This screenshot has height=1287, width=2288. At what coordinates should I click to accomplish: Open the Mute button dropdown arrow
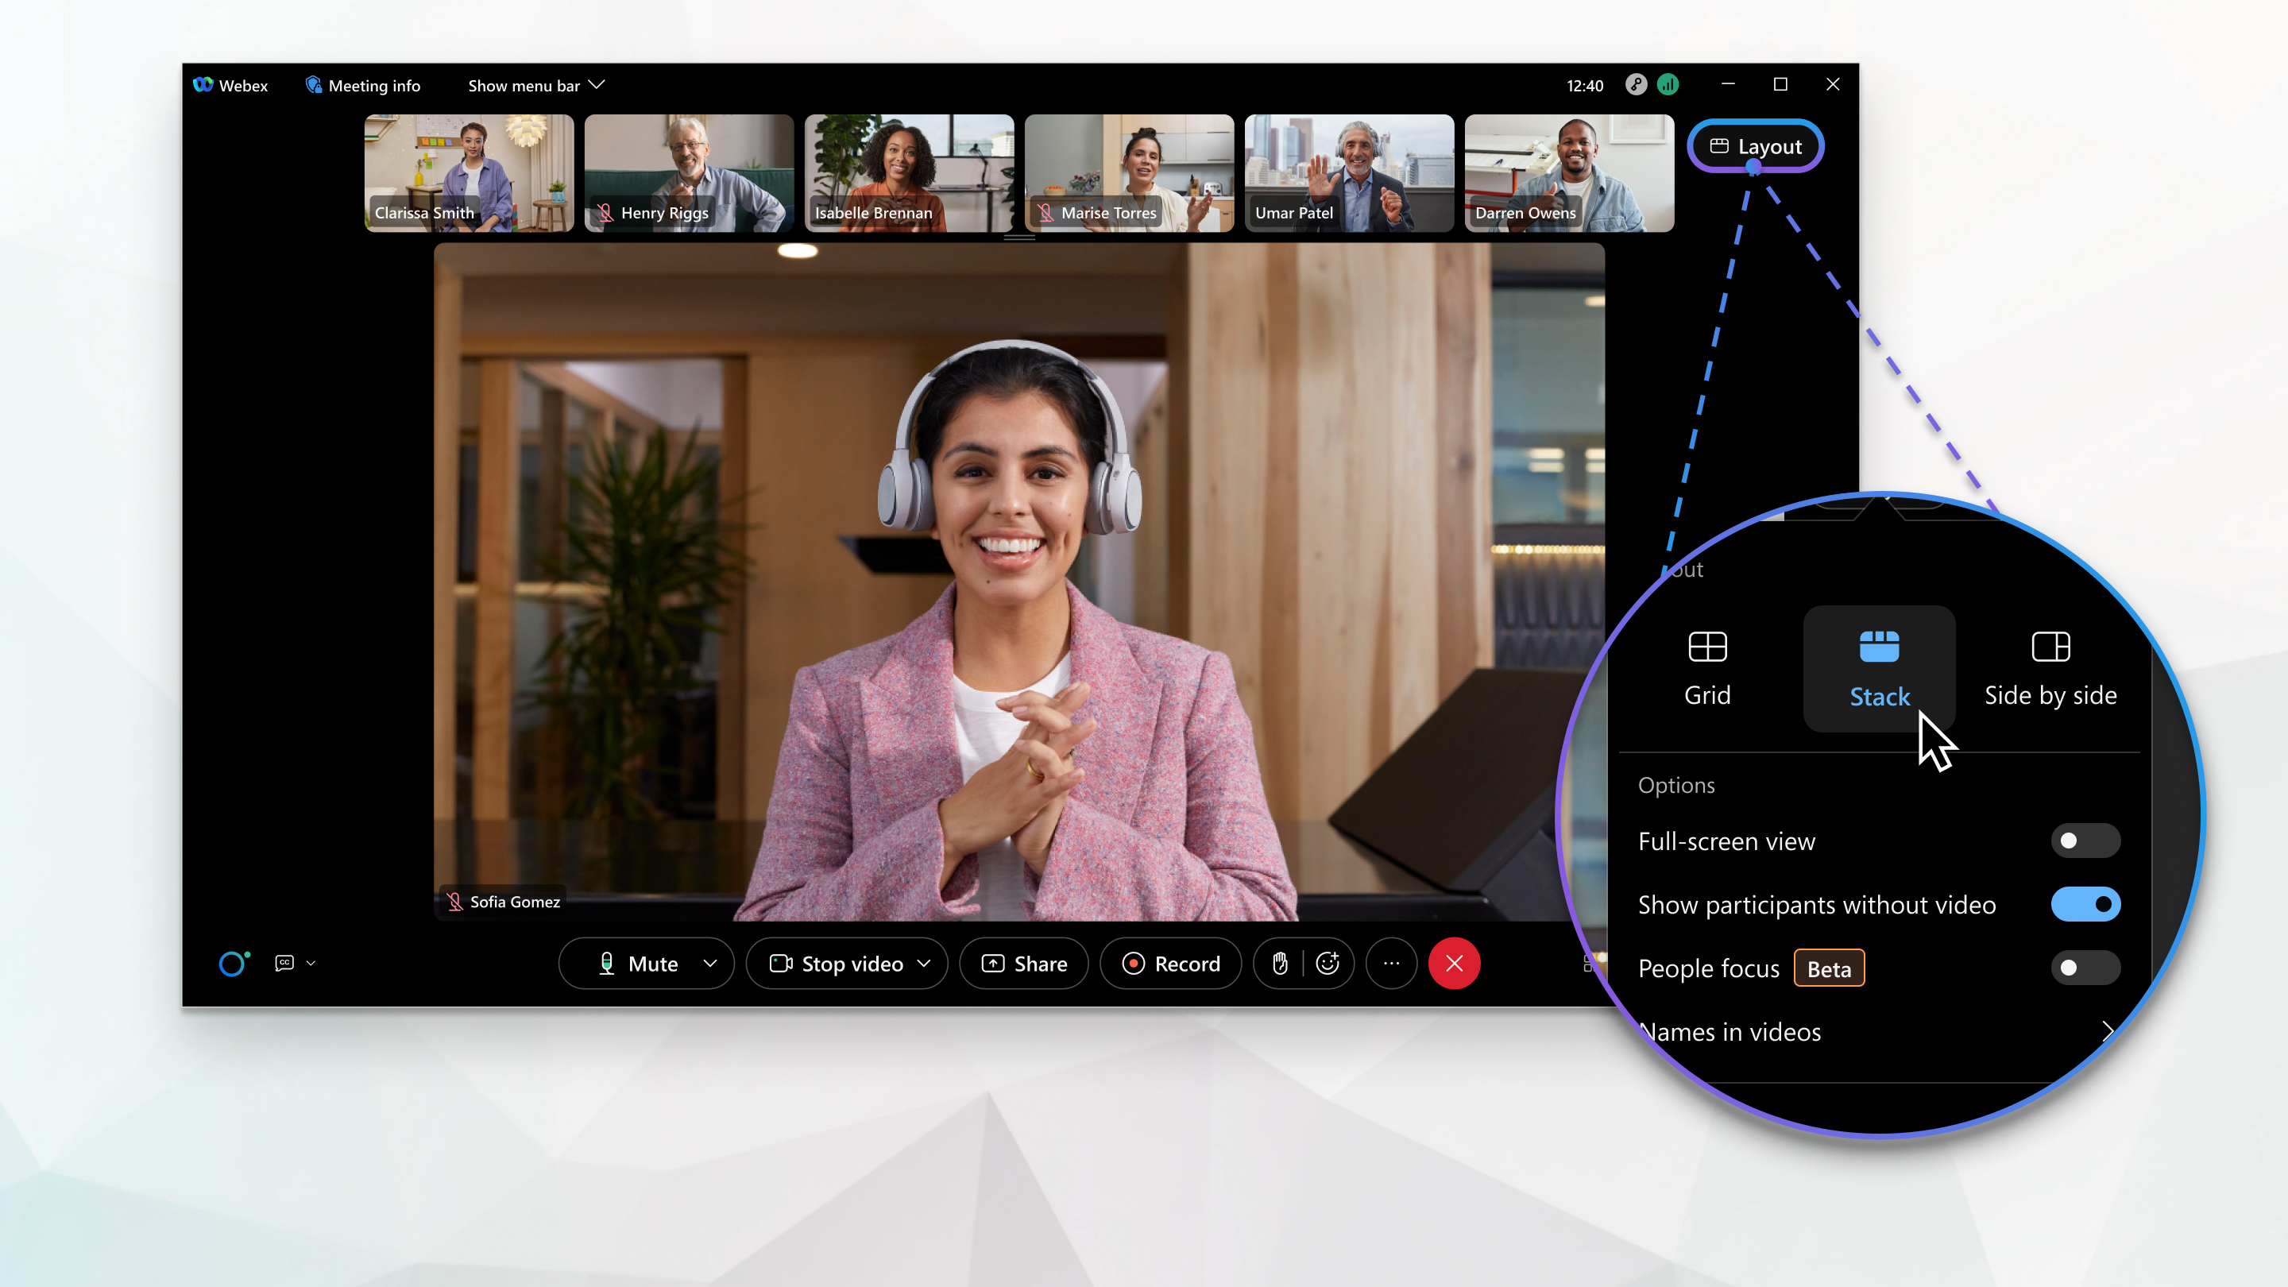pyautogui.click(x=710, y=964)
